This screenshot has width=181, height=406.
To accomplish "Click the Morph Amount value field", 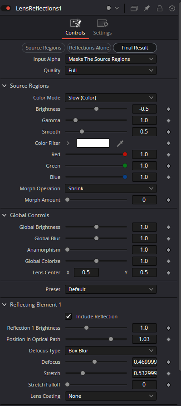I will (x=144, y=200).
